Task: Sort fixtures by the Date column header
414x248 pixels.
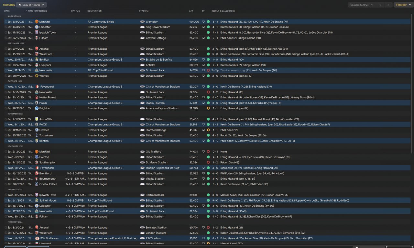Action: [x=7, y=11]
